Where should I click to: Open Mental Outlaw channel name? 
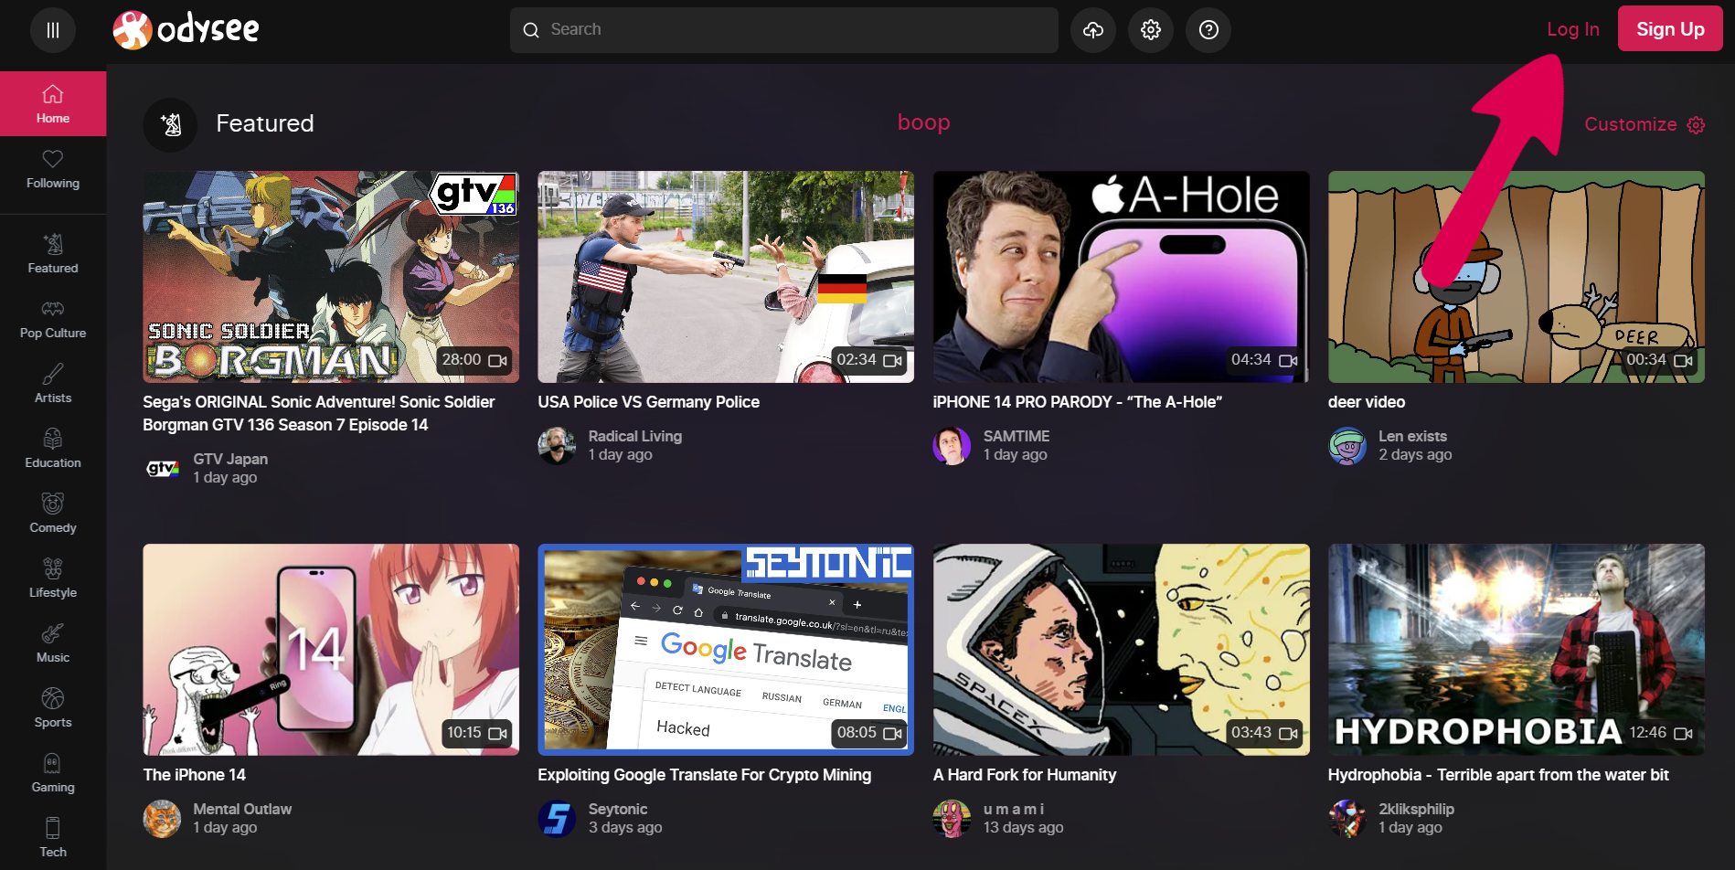pos(242,809)
